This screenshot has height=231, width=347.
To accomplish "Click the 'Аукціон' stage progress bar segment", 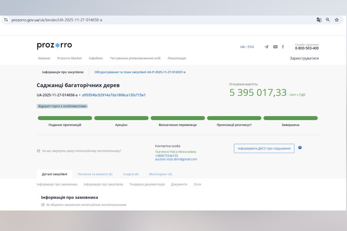I will (x=121, y=118).
